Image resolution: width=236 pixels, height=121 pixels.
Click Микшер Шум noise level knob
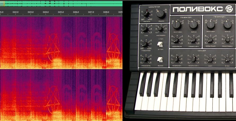210,60
